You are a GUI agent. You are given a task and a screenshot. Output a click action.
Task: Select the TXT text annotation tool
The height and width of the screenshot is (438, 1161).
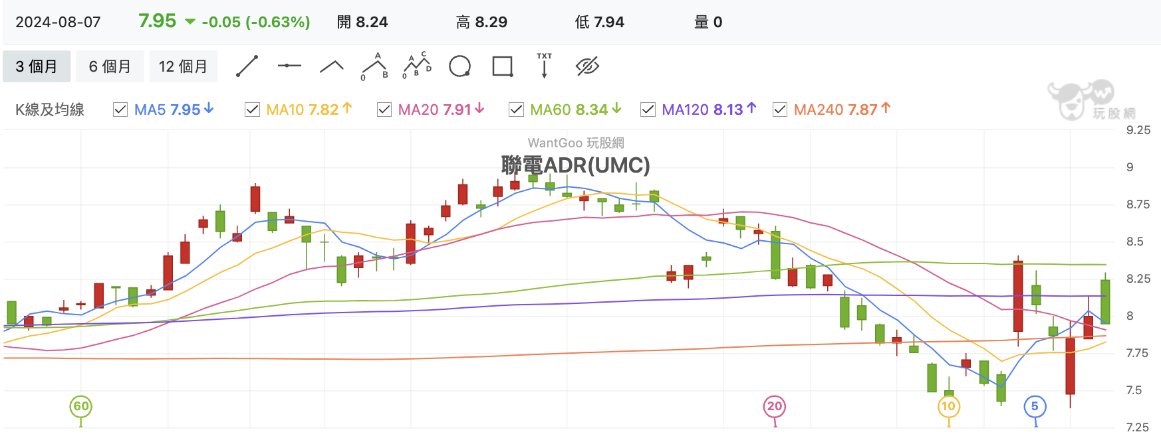click(x=545, y=66)
